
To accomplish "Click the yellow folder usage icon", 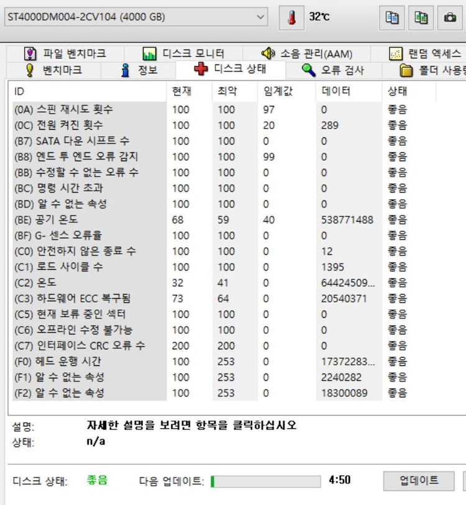I will tap(406, 70).
